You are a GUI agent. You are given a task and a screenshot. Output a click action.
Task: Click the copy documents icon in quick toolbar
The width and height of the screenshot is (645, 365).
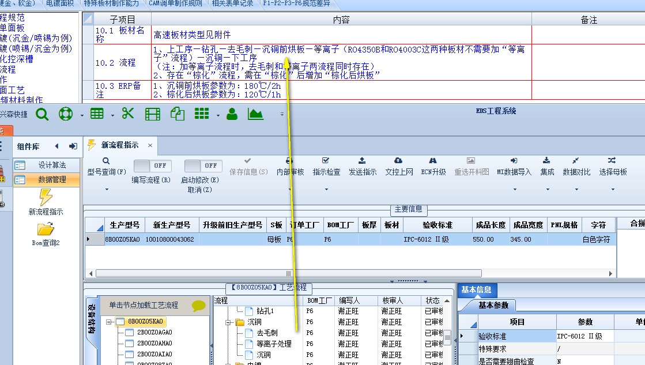click(x=178, y=114)
